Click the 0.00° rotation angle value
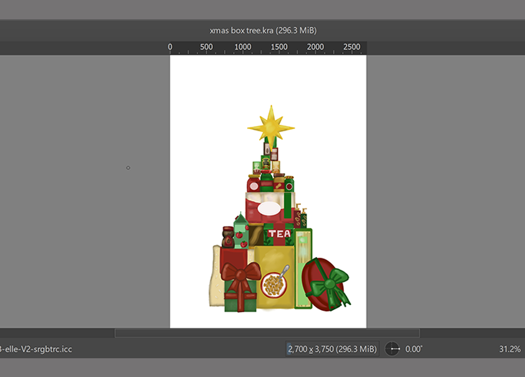This screenshot has width=525, height=377. coord(413,349)
